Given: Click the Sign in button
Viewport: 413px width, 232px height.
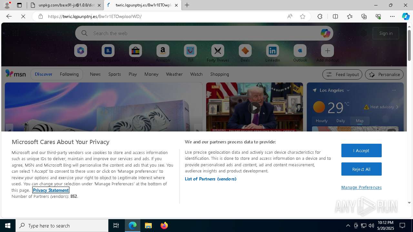Looking at the screenshot, I should pos(386,33).
